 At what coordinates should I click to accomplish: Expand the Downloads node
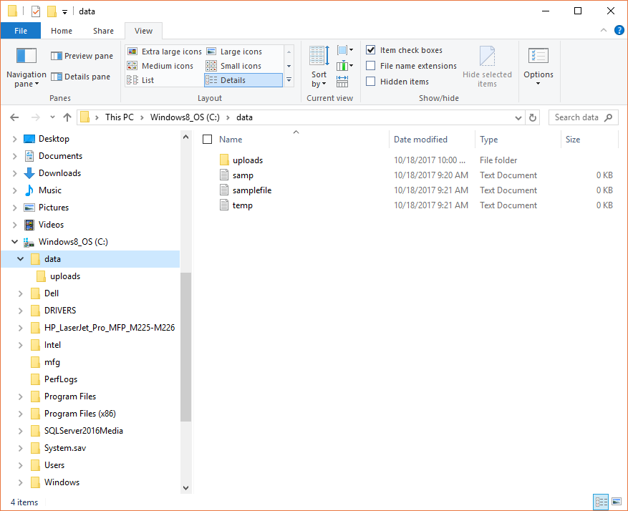pyautogui.click(x=15, y=173)
